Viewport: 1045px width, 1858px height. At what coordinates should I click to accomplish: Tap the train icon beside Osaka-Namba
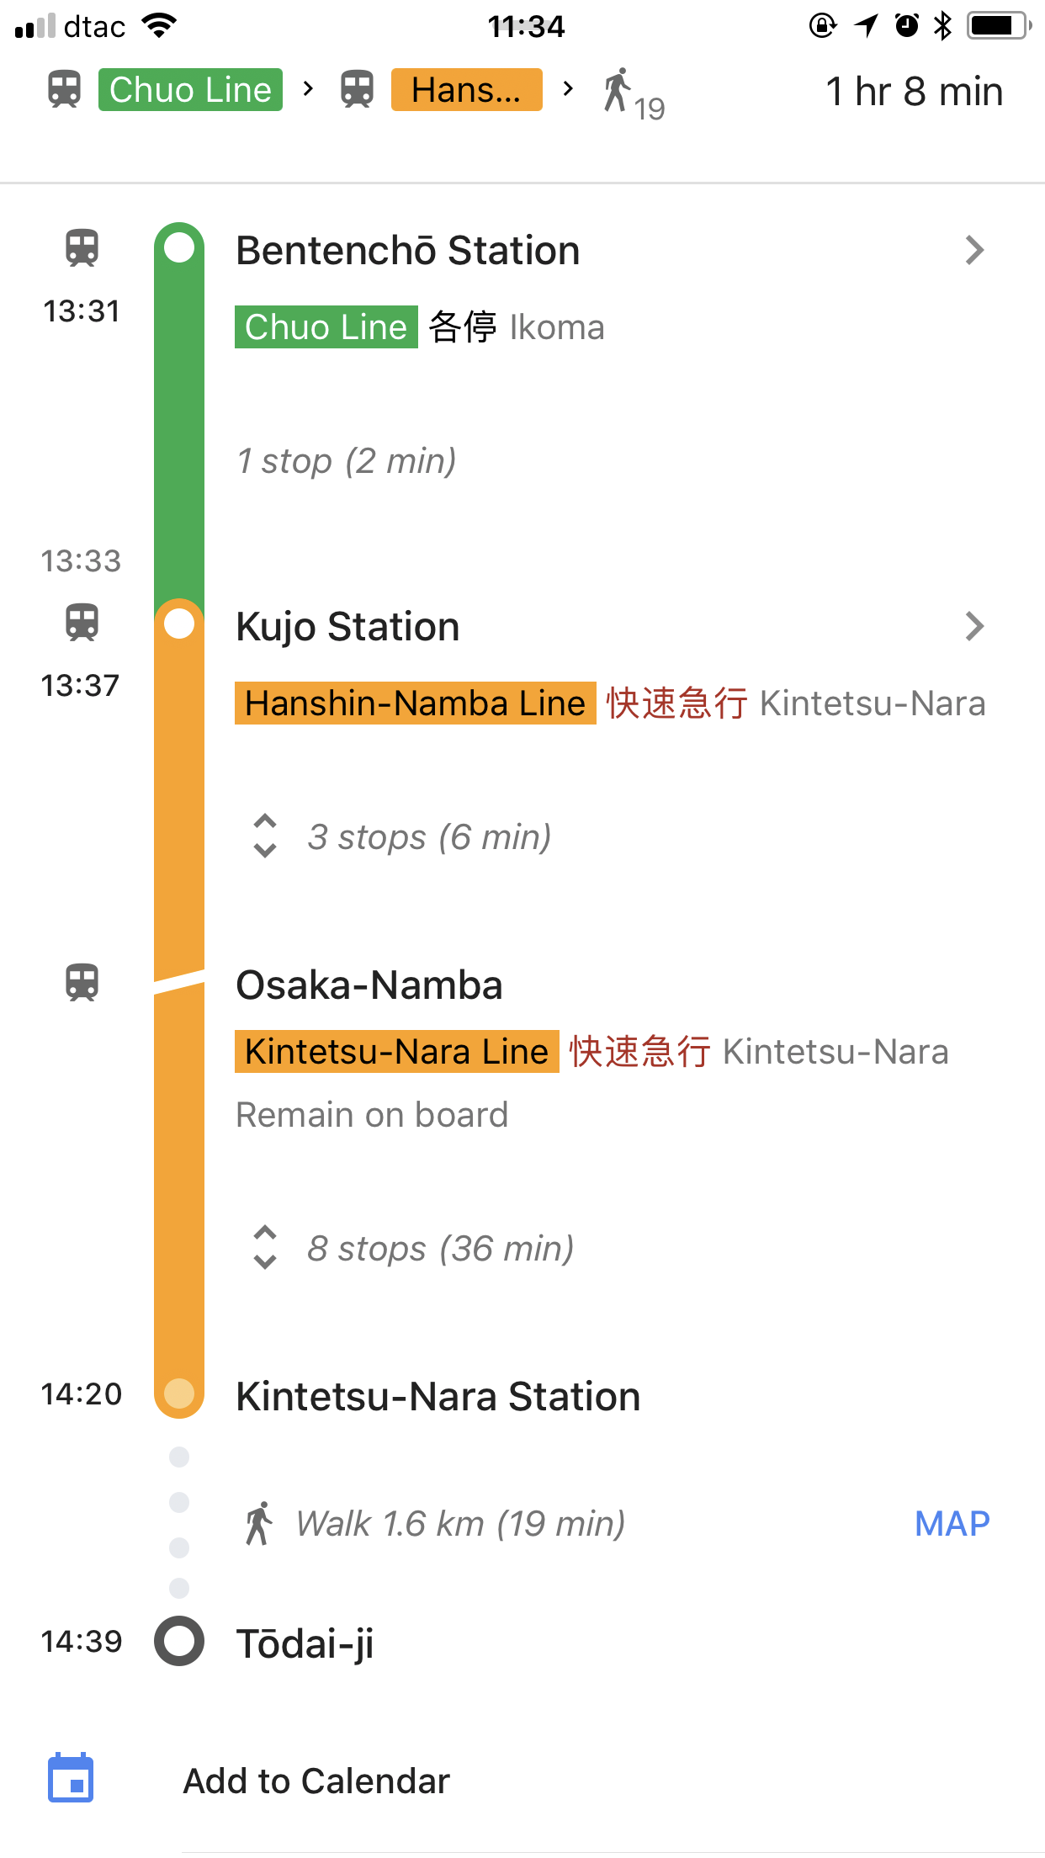pos(82,982)
